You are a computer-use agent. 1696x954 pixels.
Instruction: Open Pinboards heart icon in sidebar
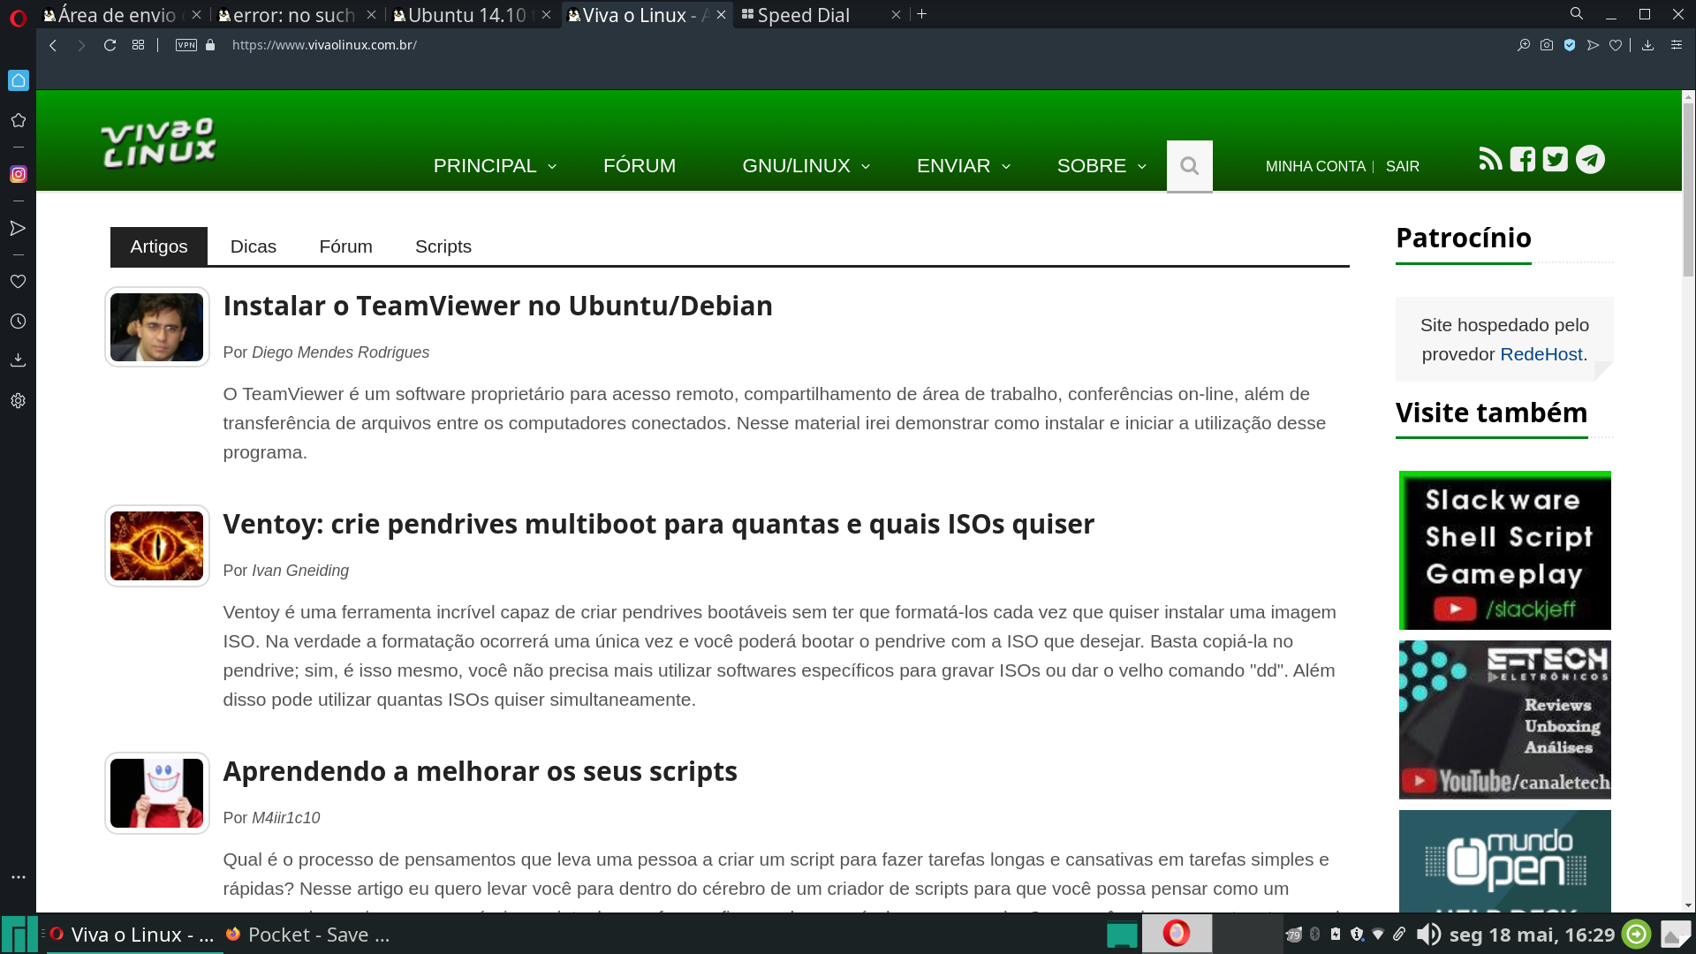[x=18, y=282]
